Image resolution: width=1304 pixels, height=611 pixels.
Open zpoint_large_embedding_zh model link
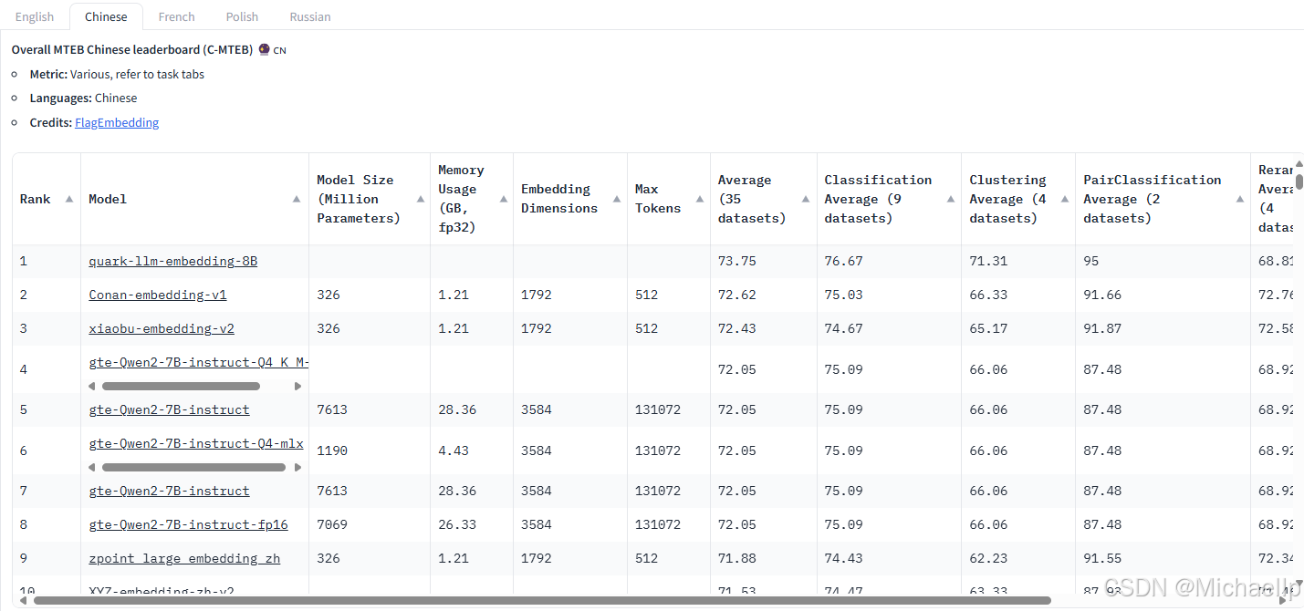[x=184, y=558]
